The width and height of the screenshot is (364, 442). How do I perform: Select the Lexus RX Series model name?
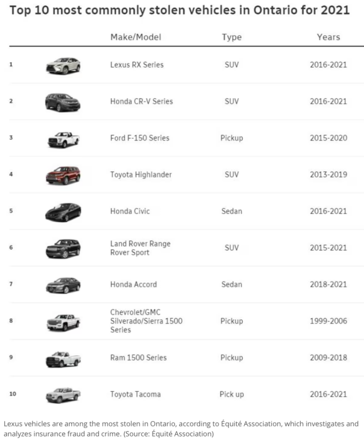coord(137,65)
